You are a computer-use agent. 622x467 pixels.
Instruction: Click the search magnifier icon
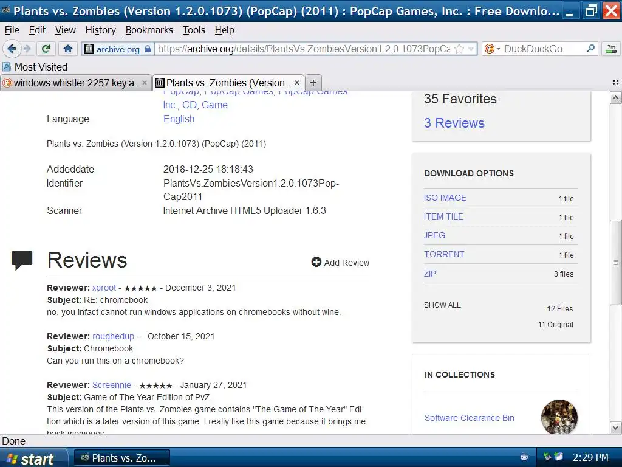pyautogui.click(x=590, y=49)
